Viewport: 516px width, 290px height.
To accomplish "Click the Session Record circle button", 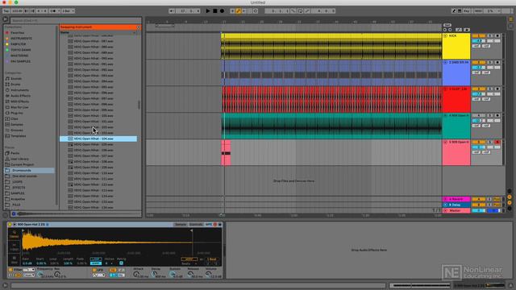I will tap(256, 10).
